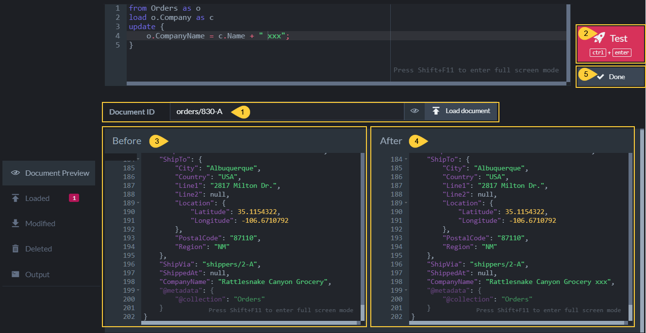
Task: Click script line "from Orders as o"
Action: pos(165,8)
